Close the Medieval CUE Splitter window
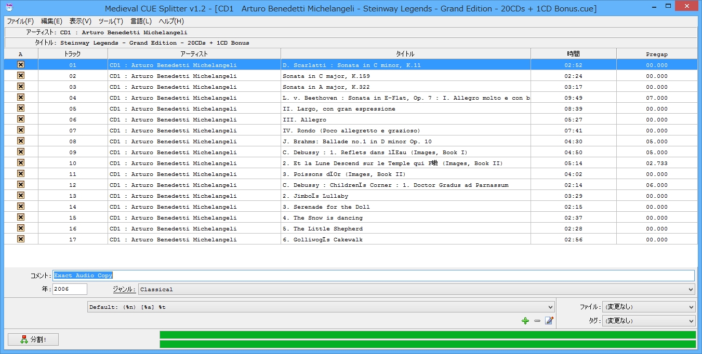 click(687, 6)
